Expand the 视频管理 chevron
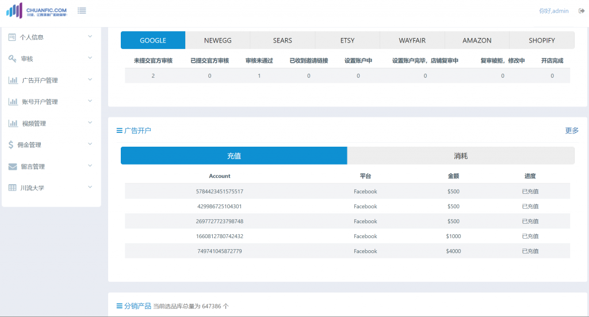The width and height of the screenshot is (589, 317). (x=90, y=123)
